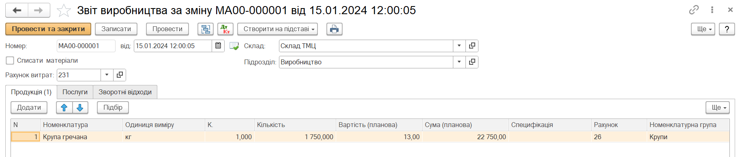This screenshot has width=742, height=157.
Task: Click Провести та закрити button
Action: (x=48, y=29)
